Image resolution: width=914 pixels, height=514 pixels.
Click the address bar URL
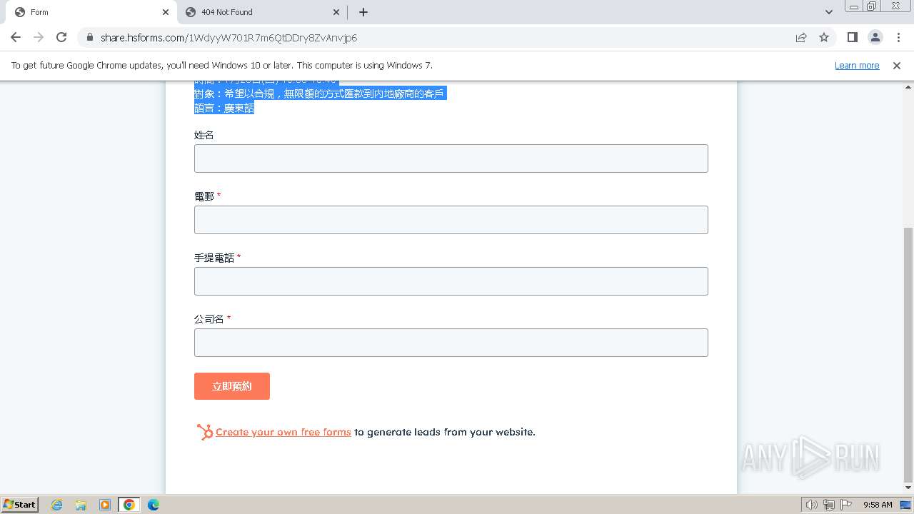[228, 38]
